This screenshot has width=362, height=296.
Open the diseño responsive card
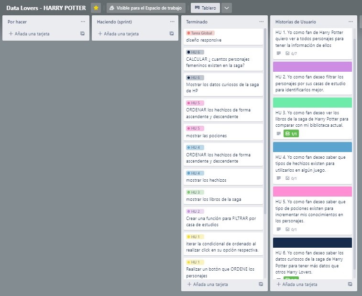[x=223, y=37]
